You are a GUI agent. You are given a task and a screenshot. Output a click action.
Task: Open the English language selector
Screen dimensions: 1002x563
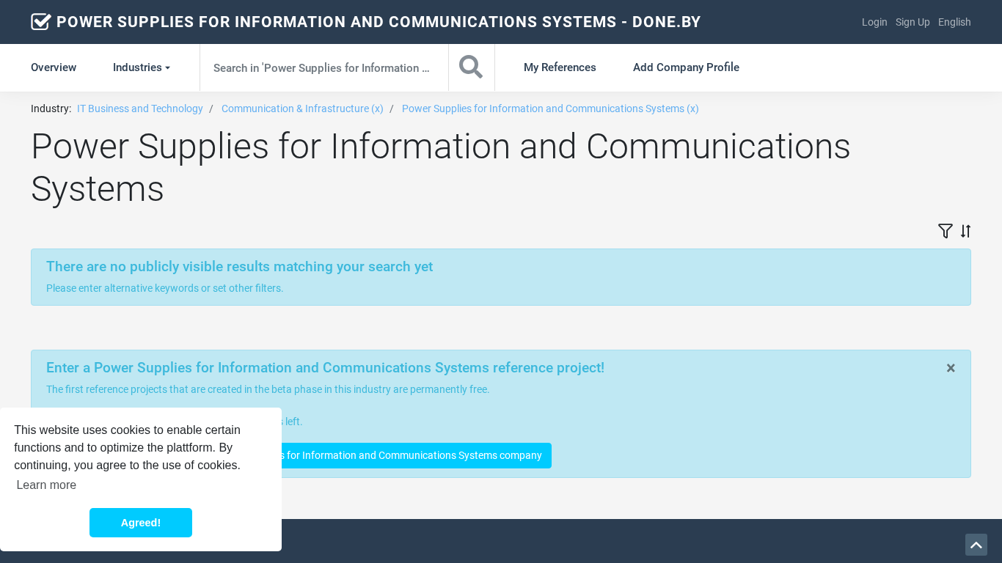pyautogui.click(x=954, y=22)
